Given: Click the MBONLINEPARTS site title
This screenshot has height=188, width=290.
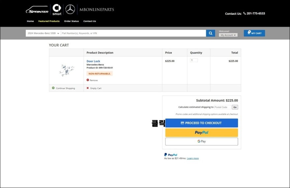Looking at the screenshot, I should 97,10.
